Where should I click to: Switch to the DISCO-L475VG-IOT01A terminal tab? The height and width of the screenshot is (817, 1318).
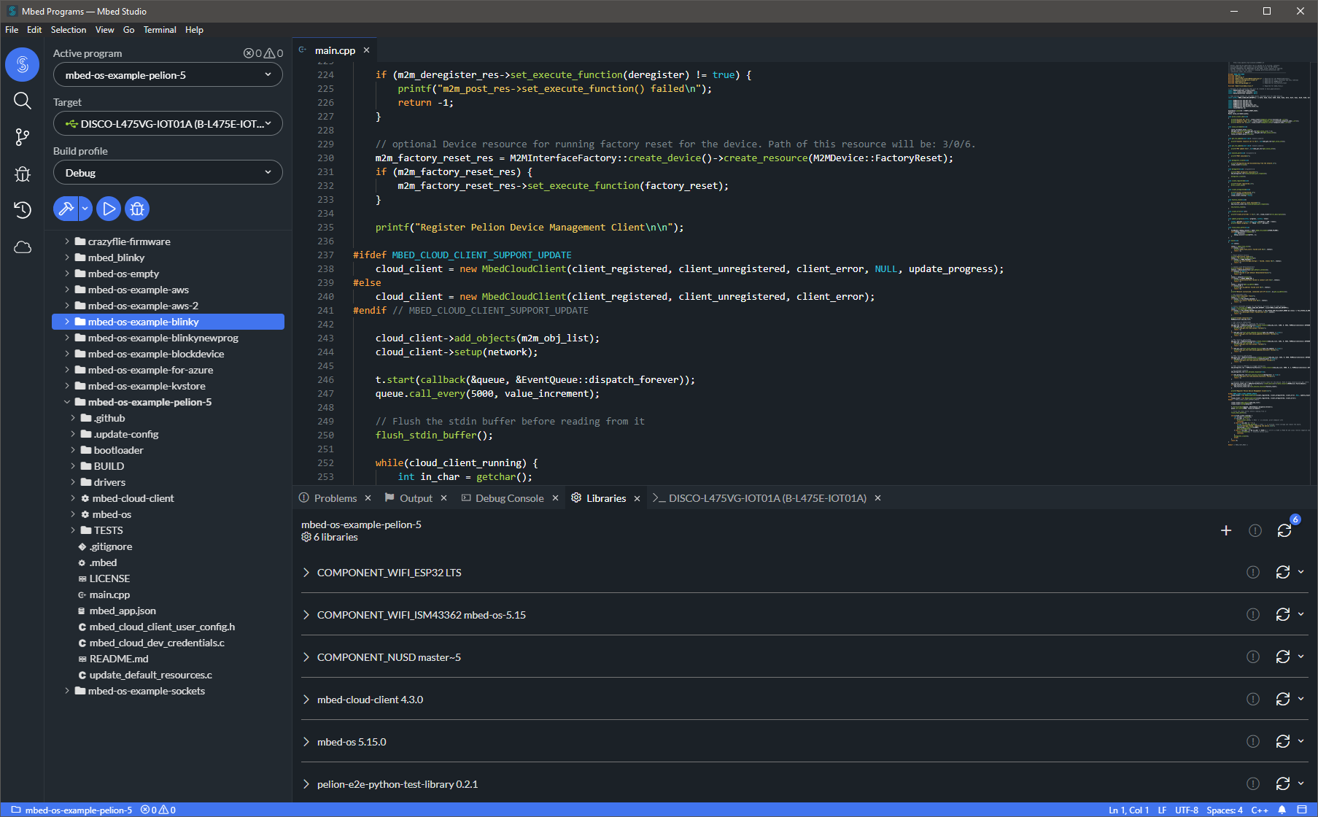[x=767, y=498]
